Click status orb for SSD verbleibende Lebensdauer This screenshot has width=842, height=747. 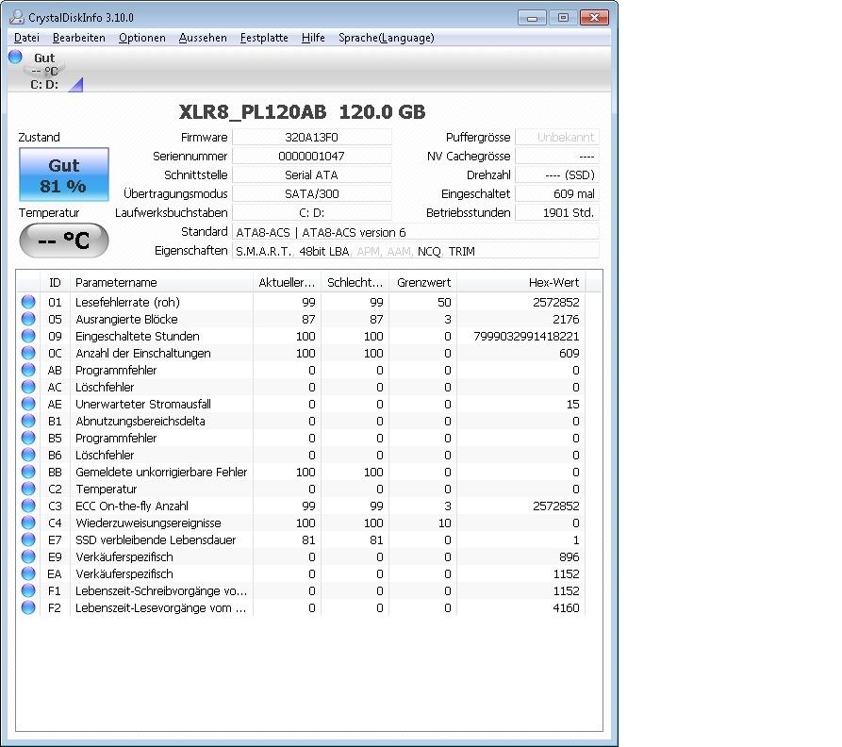(28, 539)
